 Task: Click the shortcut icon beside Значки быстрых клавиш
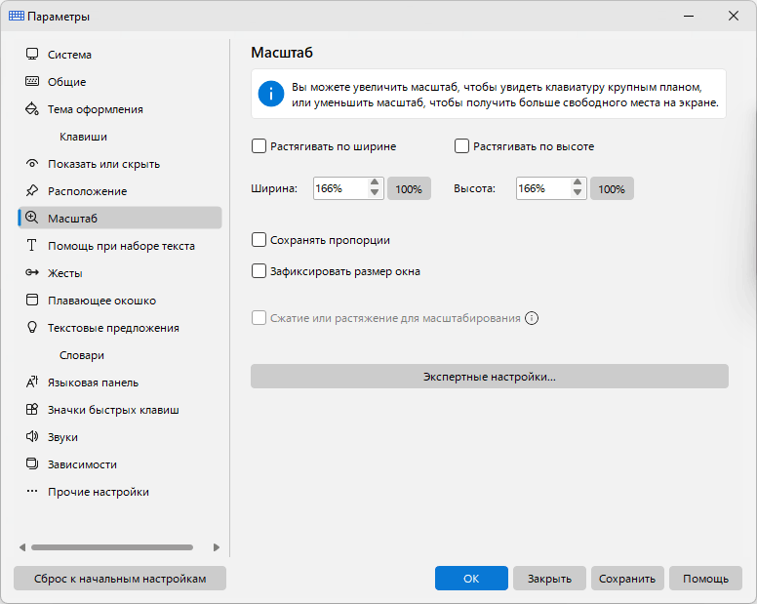(32, 410)
